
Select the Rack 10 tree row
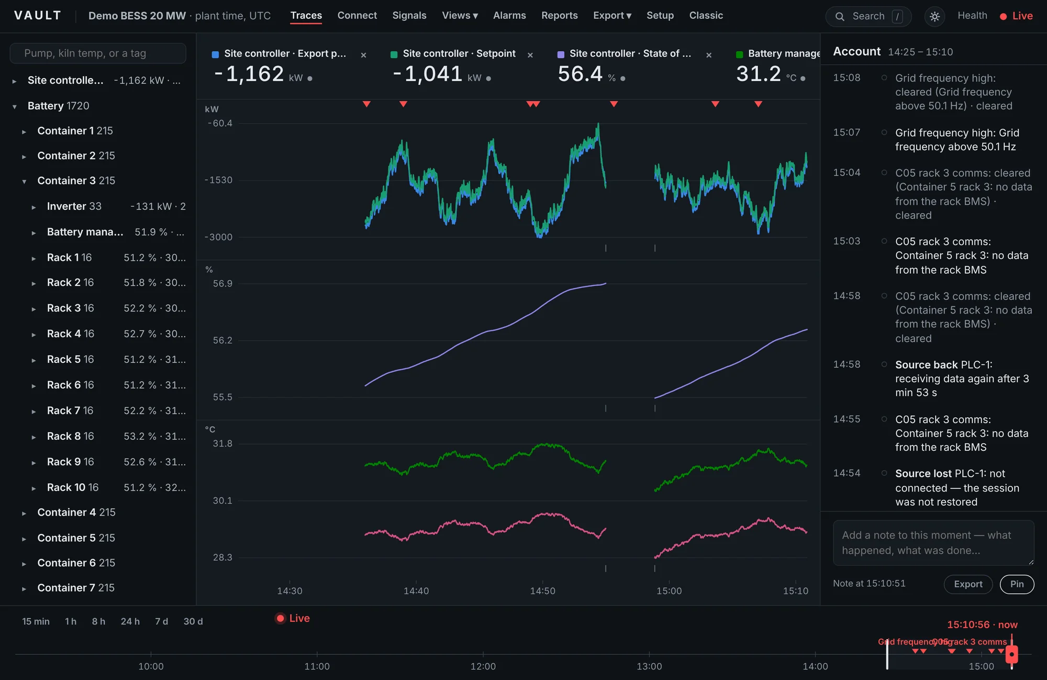pos(98,487)
